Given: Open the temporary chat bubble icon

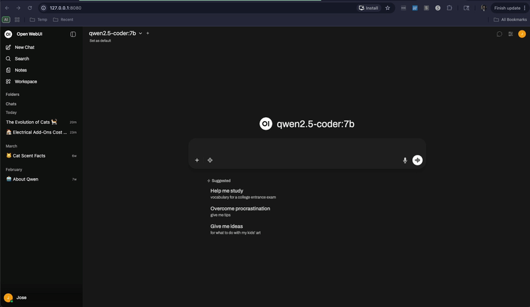Looking at the screenshot, I should coord(500,34).
